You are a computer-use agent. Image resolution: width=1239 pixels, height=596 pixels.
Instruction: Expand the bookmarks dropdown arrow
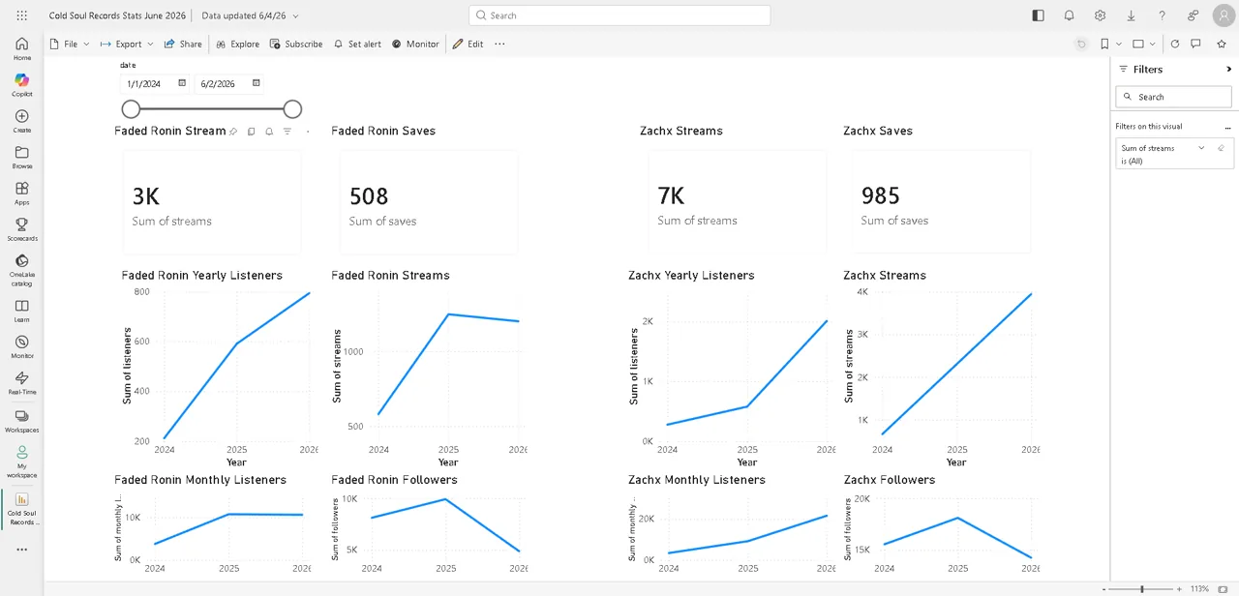(1119, 44)
